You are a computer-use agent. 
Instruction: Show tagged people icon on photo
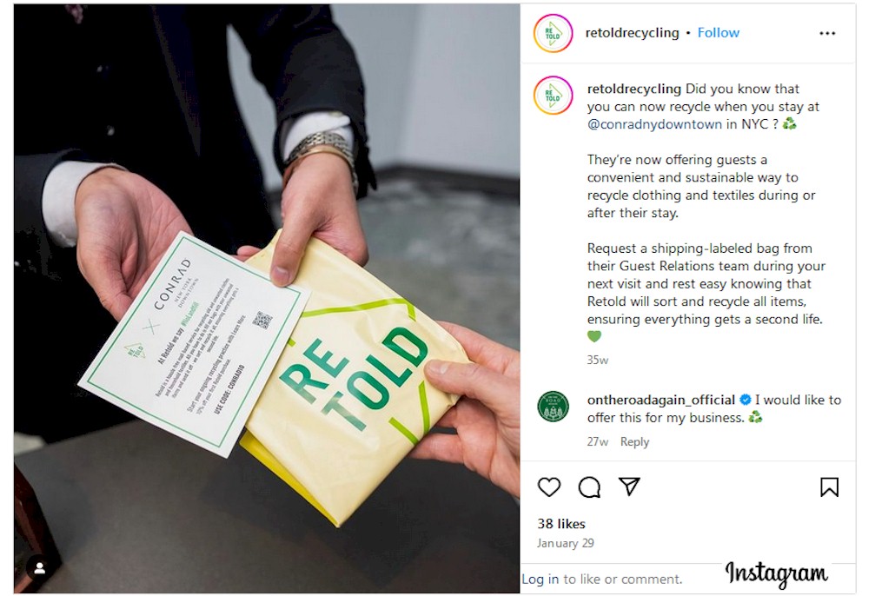(40, 567)
